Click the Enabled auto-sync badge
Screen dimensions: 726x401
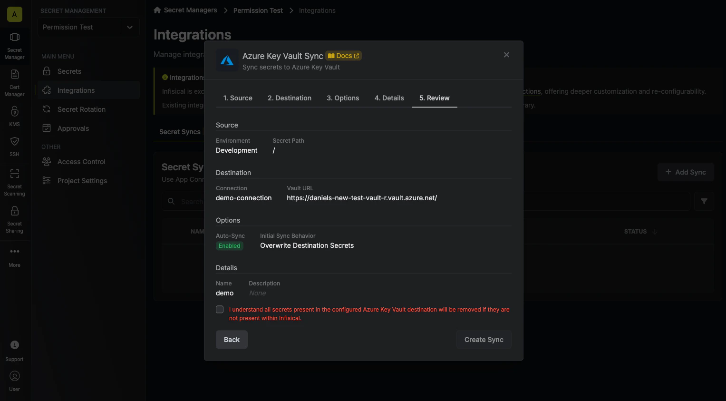(230, 246)
